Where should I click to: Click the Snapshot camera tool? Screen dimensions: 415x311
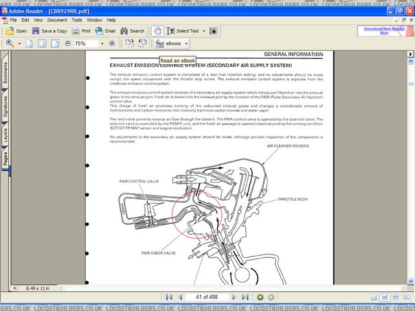pos(213,30)
